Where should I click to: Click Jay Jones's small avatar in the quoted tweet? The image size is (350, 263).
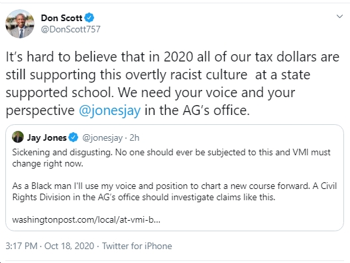pyautogui.click(x=18, y=137)
